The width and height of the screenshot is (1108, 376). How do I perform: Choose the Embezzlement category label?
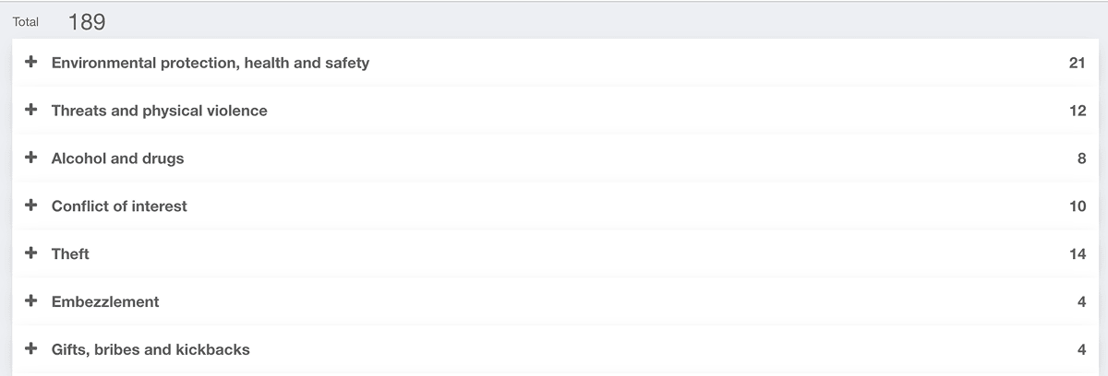(x=105, y=301)
